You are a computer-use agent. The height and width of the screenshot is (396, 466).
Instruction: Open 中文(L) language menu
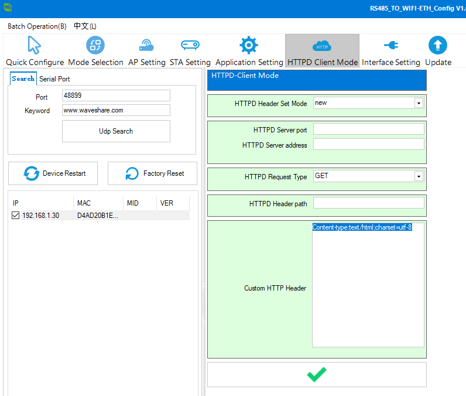click(85, 26)
